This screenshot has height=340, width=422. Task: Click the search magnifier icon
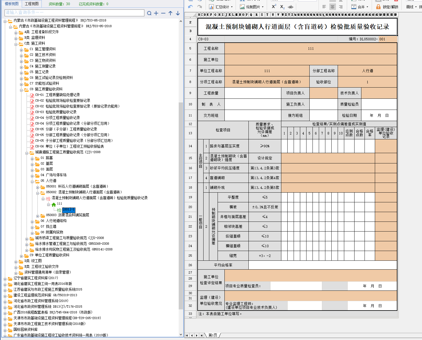click(149, 13)
